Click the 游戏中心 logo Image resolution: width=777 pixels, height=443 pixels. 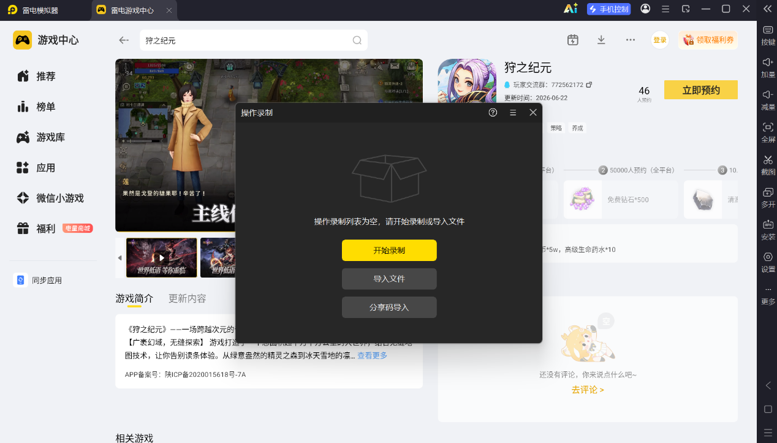tap(45, 40)
